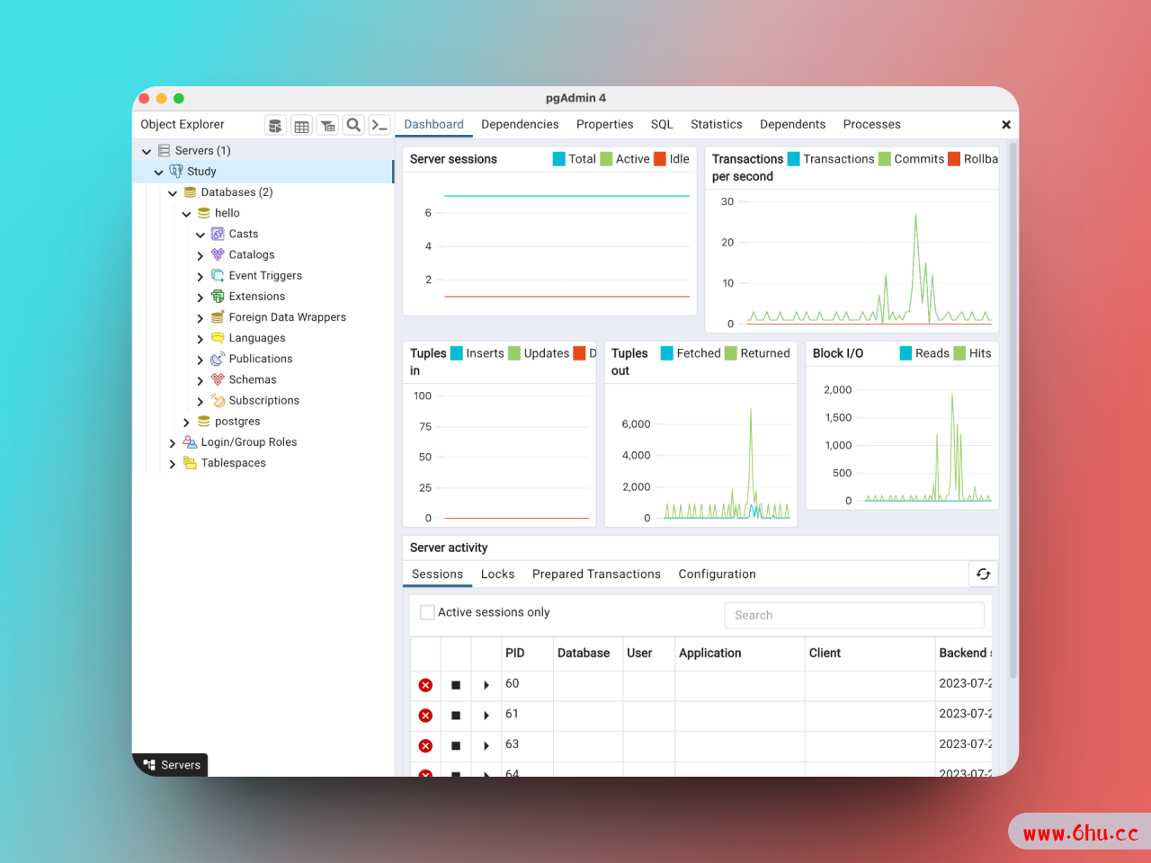Screen dimensions: 1151x863
Task: Click the Reads color swatch in Block I/O
Action: (x=906, y=353)
